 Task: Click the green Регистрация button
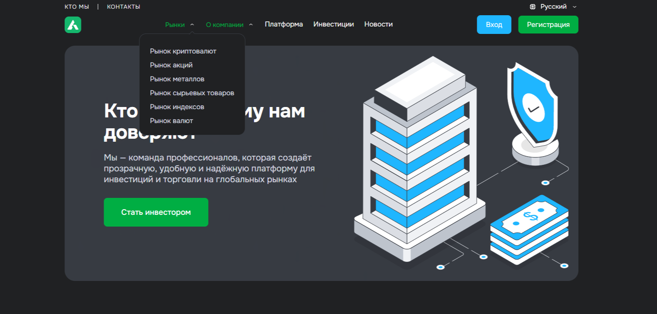tap(548, 25)
